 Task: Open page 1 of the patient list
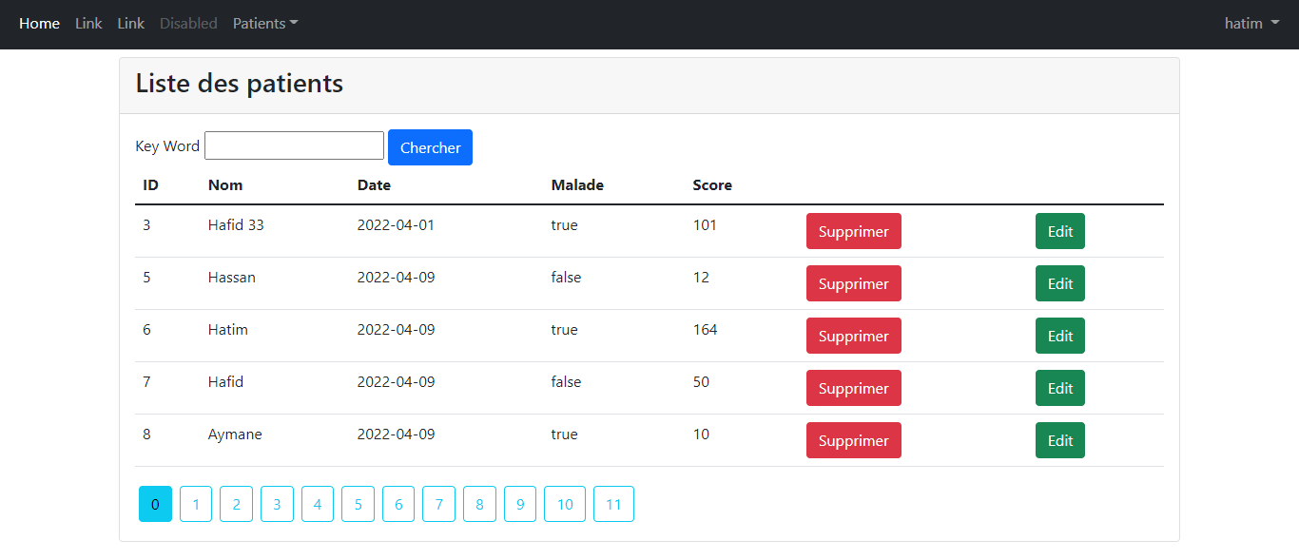(195, 504)
